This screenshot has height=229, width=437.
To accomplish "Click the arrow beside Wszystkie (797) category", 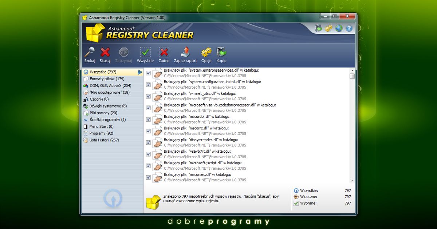I will 140,72.
